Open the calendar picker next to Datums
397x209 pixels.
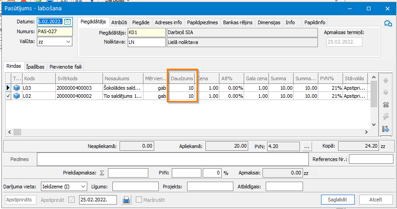(67, 22)
